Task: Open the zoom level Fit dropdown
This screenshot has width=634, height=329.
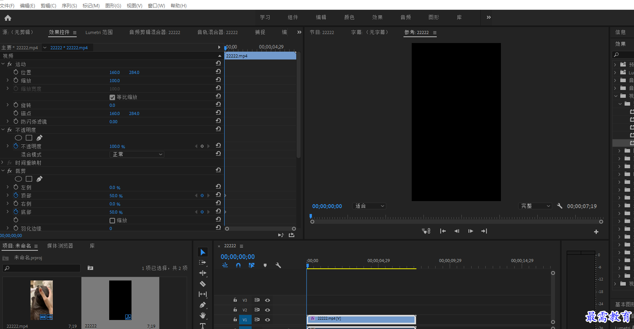Action: pos(369,206)
